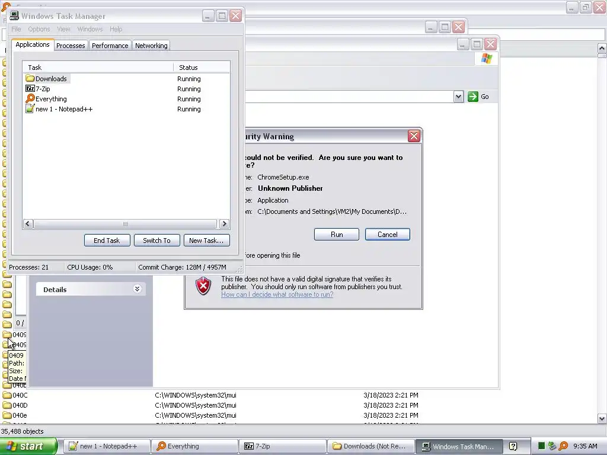Select the Everything task in Task Manager
The height and width of the screenshot is (455, 607).
click(46, 99)
